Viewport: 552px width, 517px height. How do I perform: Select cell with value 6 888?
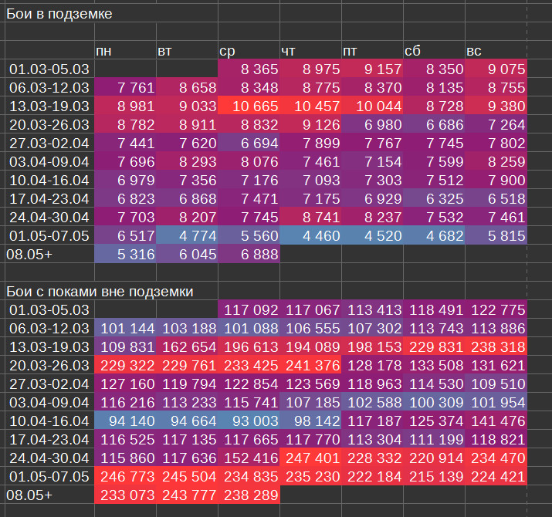point(249,254)
